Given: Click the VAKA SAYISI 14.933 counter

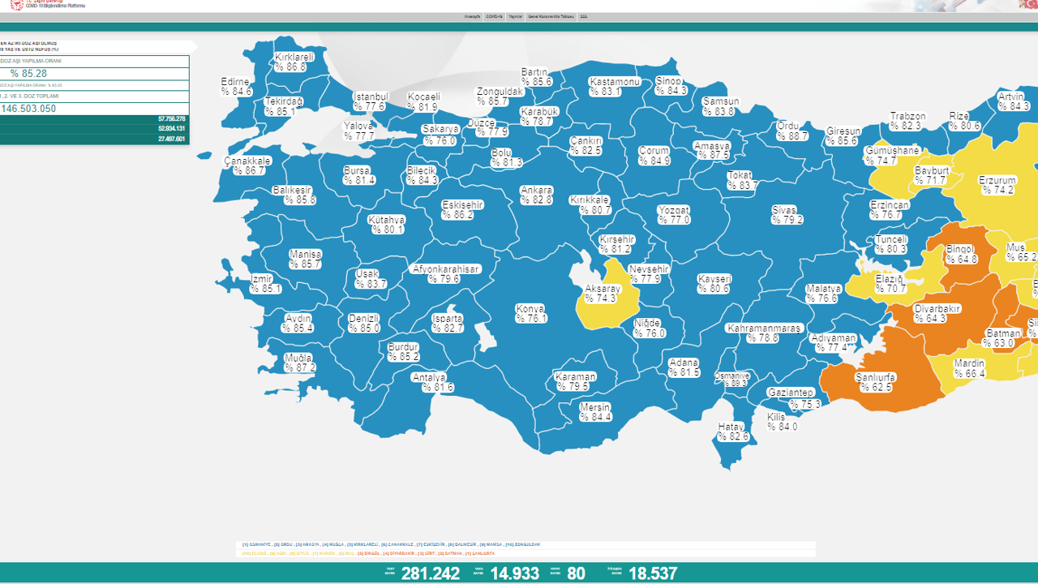Looking at the screenshot, I should click(517, 572).
